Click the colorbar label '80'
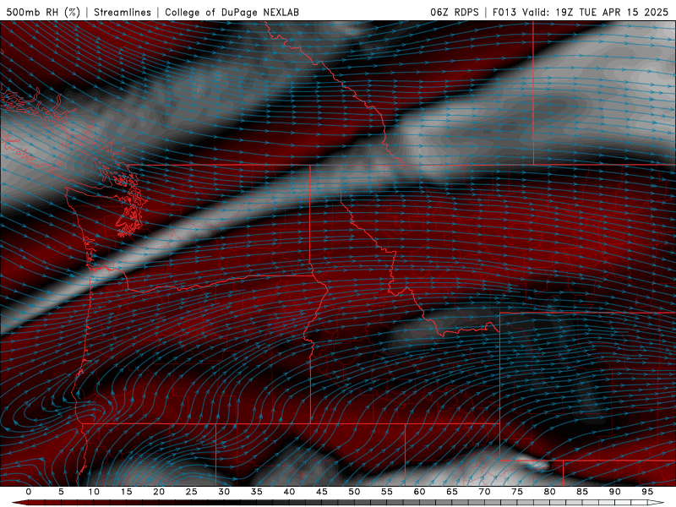 point(550,492)
